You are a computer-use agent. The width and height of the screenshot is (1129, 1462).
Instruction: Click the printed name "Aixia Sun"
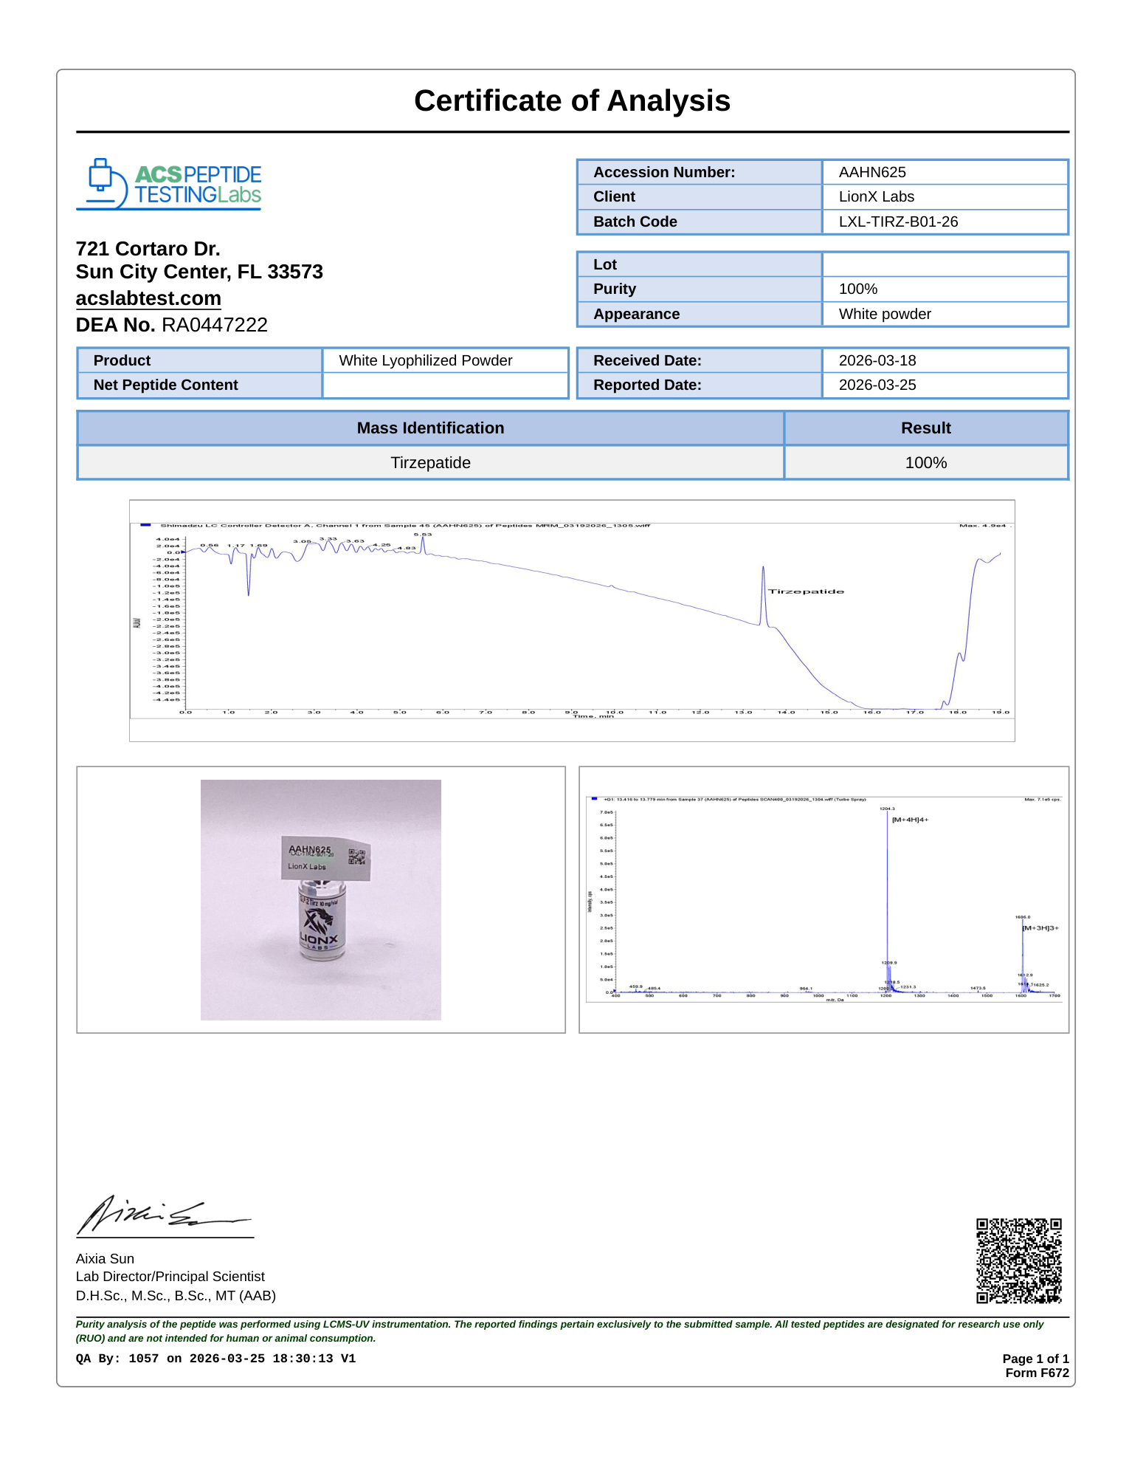pyautogui.click(x=105, y=1259)
